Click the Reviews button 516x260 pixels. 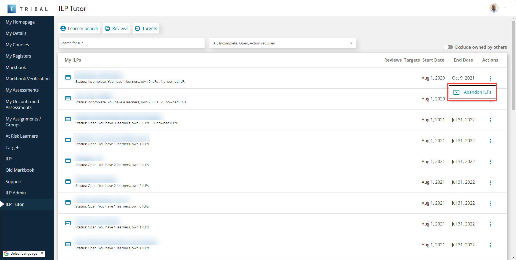(117, 28)
